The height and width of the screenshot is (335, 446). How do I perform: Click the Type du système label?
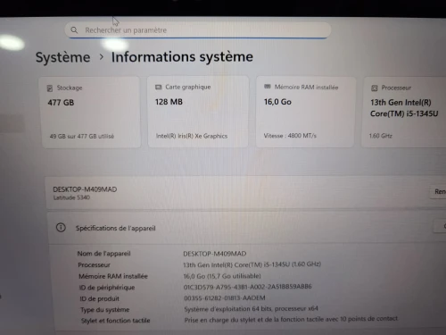(105, 310)
